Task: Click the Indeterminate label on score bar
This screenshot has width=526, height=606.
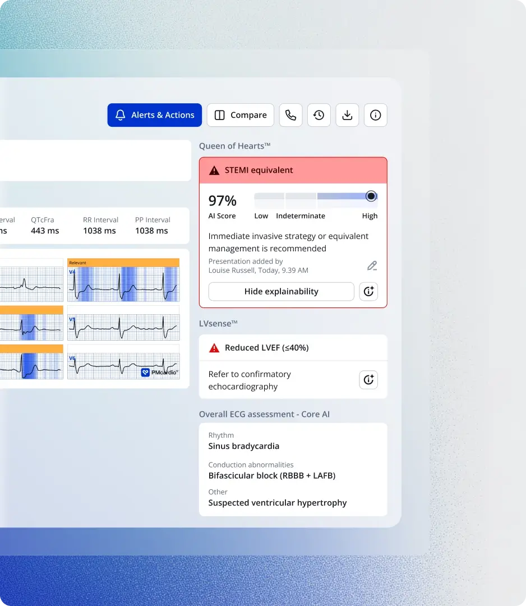Action: (x=301, y=215)
